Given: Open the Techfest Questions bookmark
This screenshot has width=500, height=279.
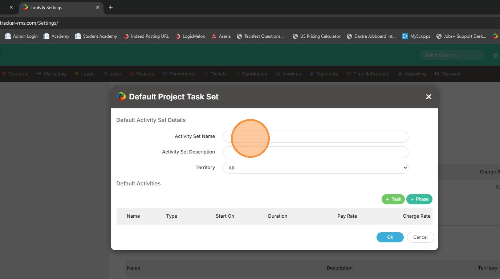Looking at the screenshot, I should pos(261,36).
